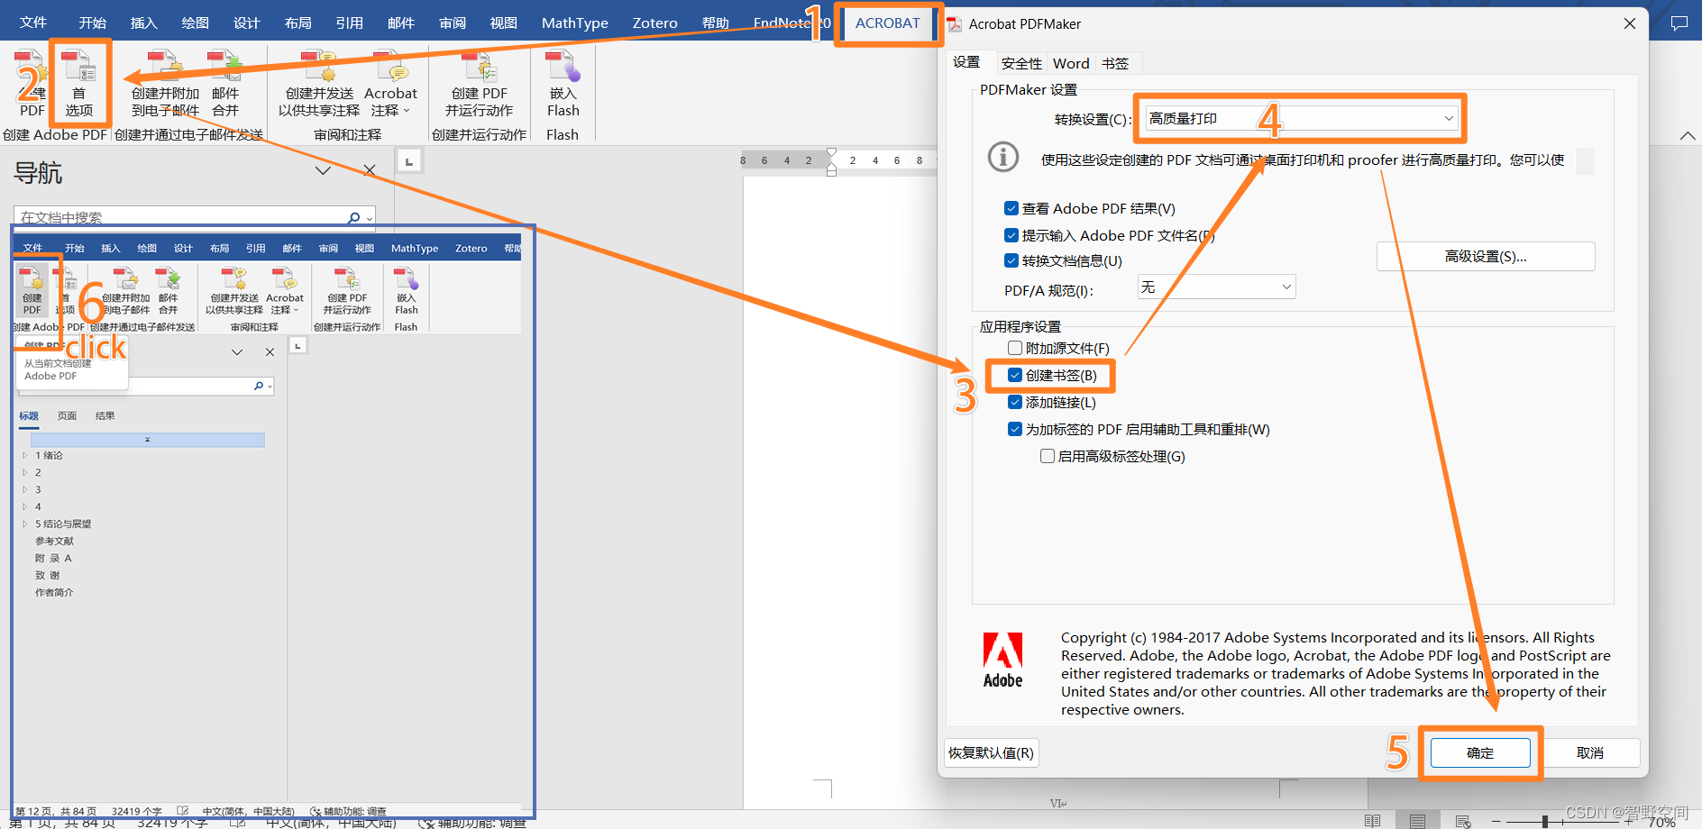The image size is (1702, 829).
Task: Click the 创建 PDF icon in main ribbon
Action: click(x=32, y=83)
